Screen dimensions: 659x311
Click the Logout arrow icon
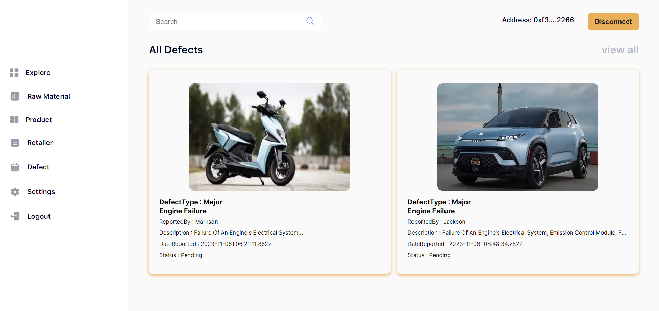click(15, 216)
